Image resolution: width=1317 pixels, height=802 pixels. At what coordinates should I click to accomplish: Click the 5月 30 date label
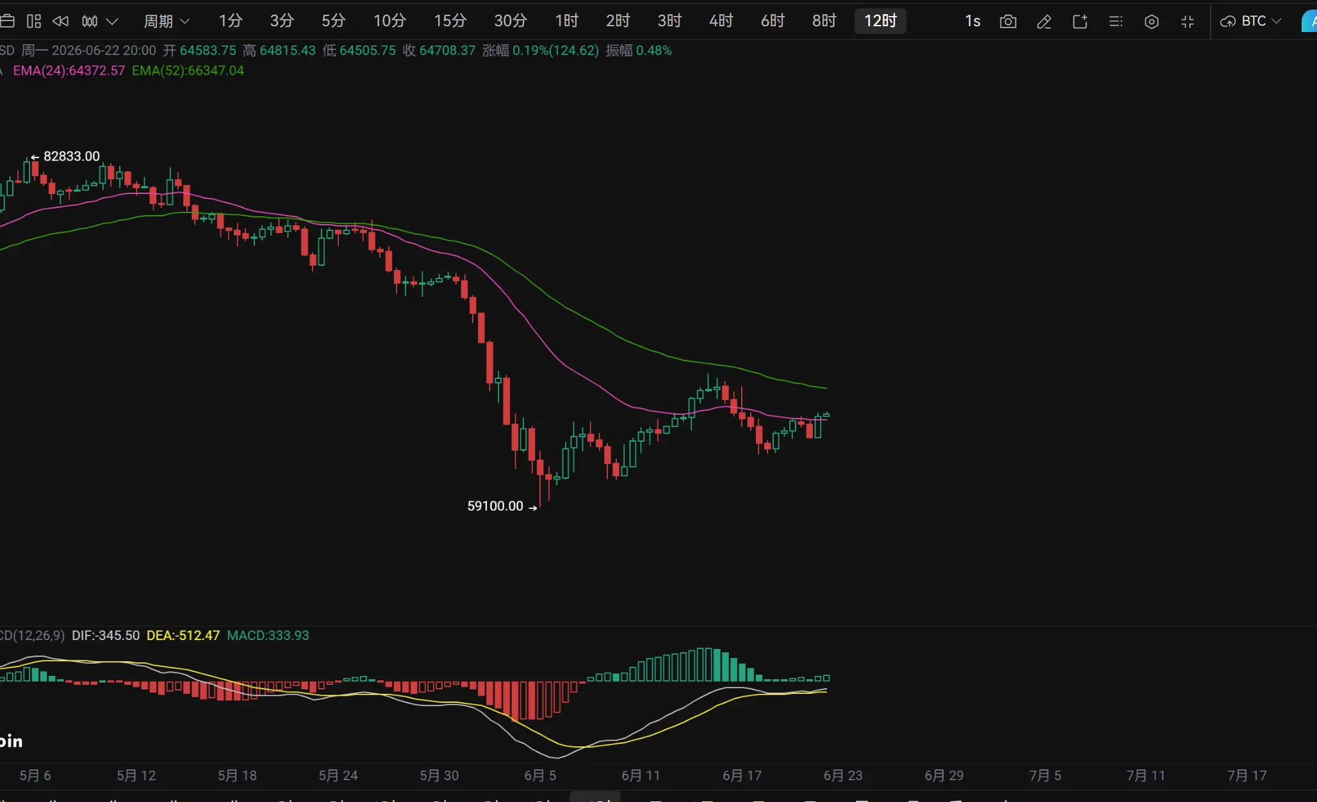pyautogui.click(x=439, y=776)
